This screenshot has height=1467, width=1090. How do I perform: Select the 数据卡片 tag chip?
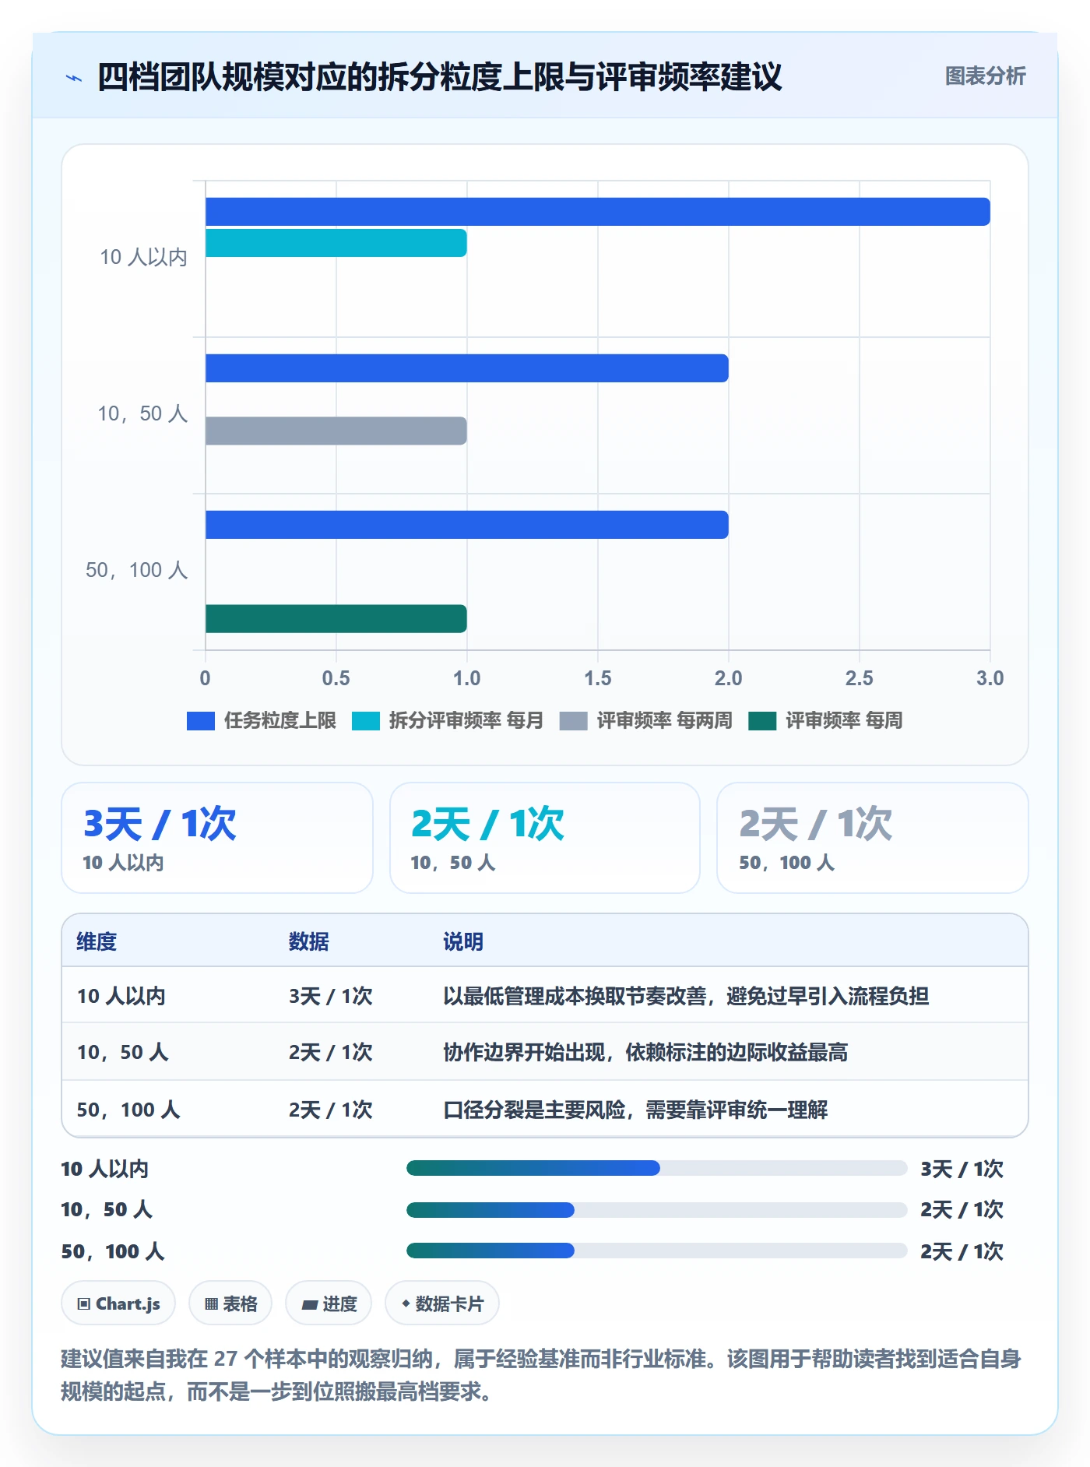tap(442, 1303)
